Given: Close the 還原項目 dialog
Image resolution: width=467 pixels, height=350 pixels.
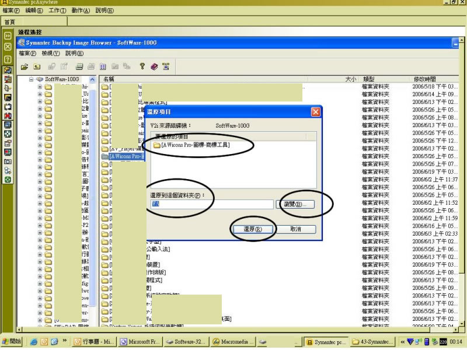Looking at the screenshot, I should (315, 111).
